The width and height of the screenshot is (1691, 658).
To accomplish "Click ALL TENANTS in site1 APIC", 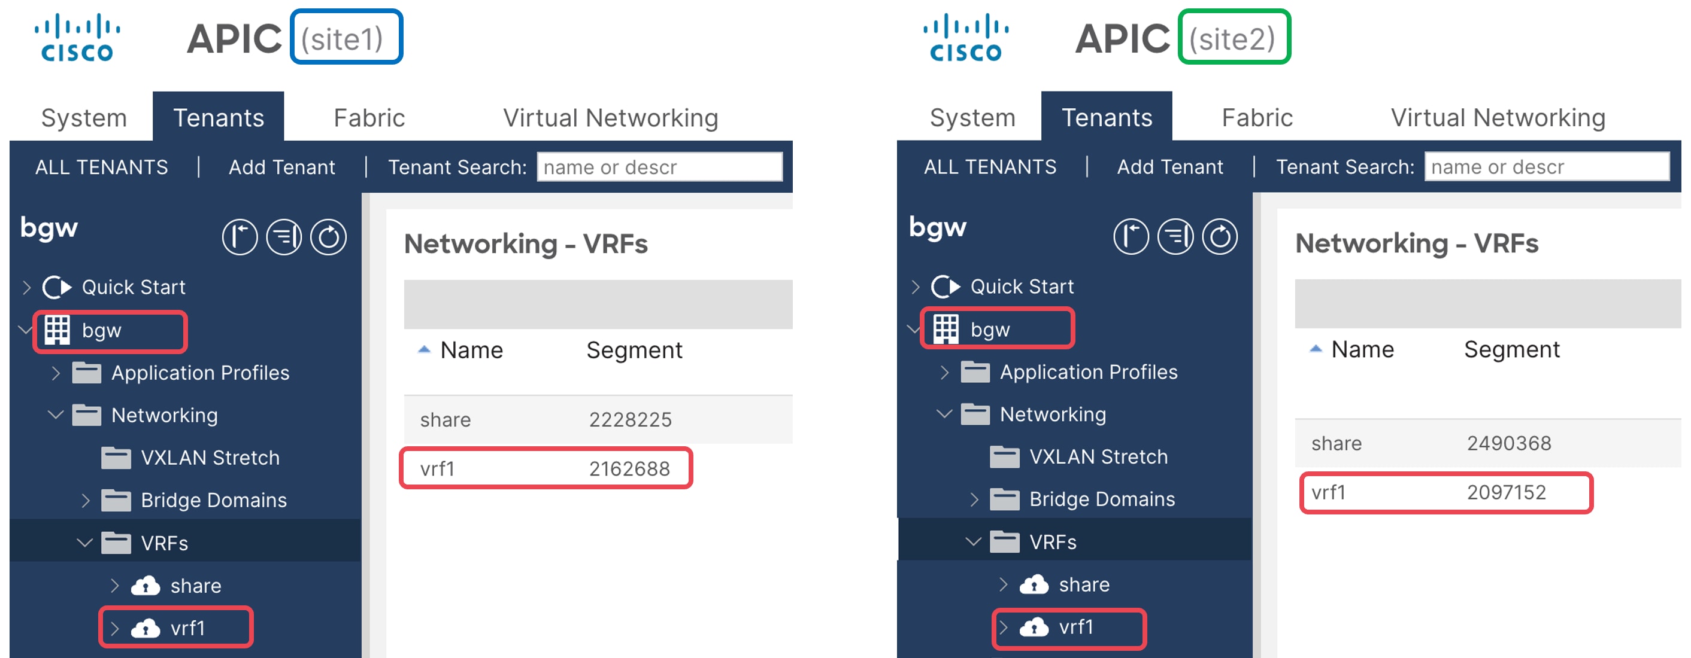I will 102,167.
